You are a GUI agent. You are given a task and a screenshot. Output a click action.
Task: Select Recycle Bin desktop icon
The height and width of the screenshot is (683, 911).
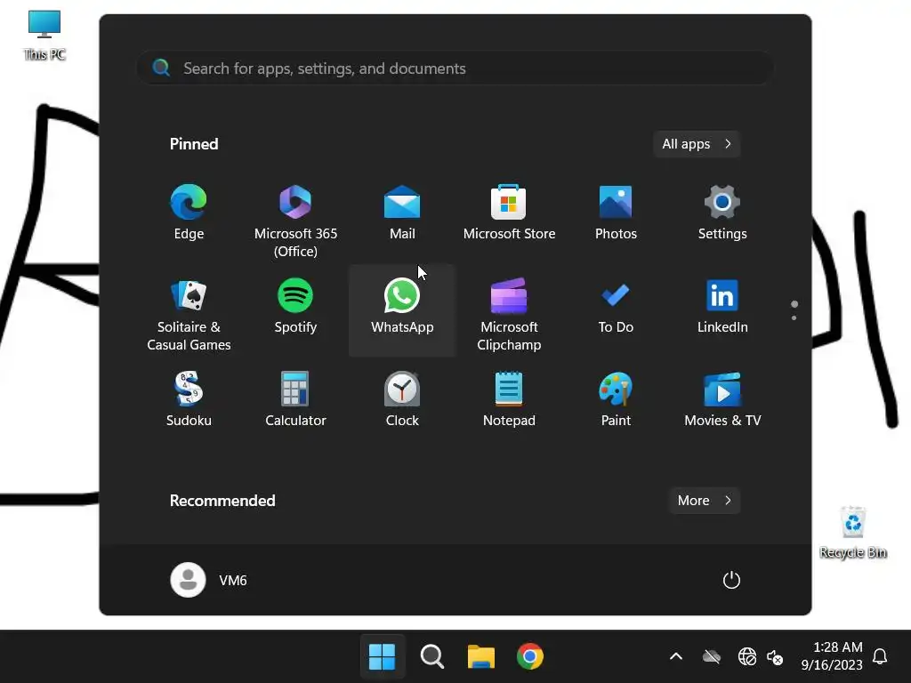[852, 532]
